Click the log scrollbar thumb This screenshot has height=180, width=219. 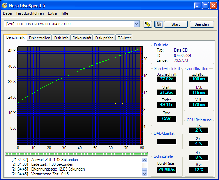144,169
